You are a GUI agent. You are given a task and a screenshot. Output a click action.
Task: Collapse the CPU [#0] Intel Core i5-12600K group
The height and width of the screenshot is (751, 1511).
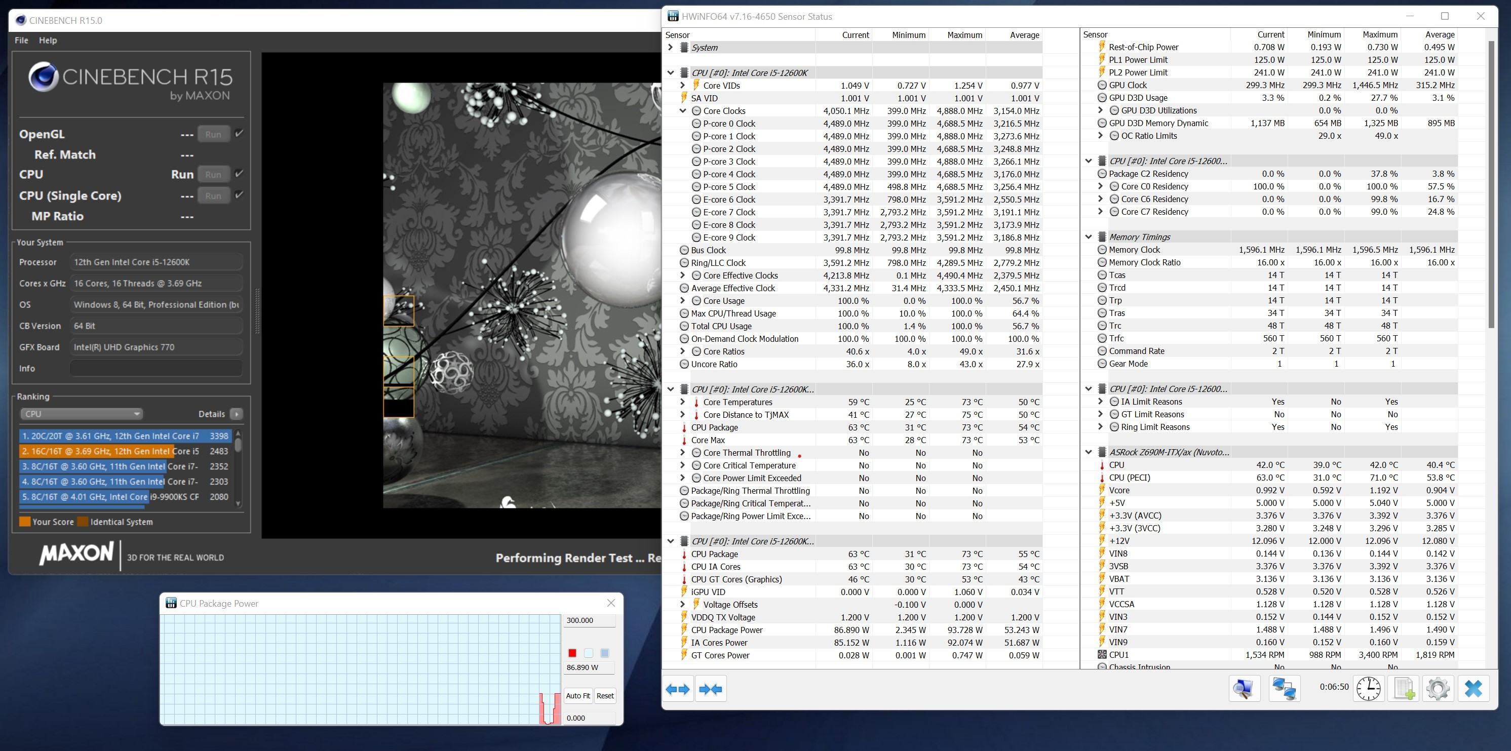tap(671, 73)
